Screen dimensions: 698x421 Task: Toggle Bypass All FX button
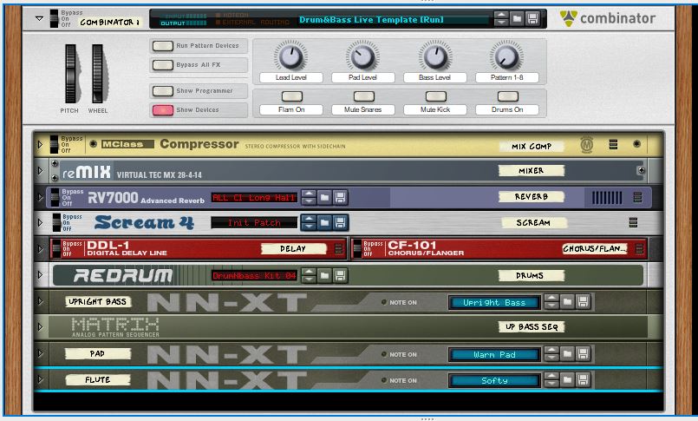tap(163, 65)
